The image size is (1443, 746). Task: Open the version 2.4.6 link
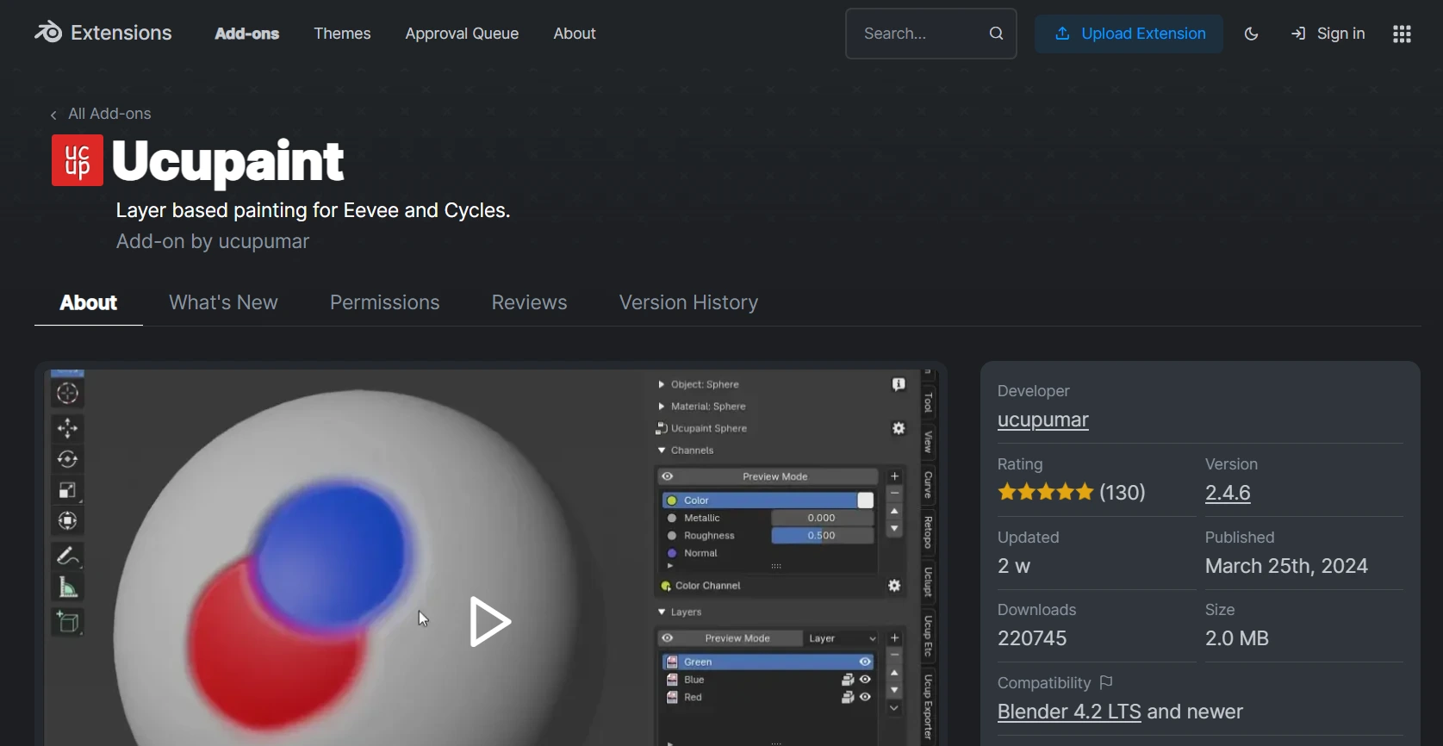click(x=1228, y=494)
